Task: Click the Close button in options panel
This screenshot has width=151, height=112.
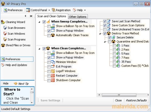Action: [x=118, y=101]
